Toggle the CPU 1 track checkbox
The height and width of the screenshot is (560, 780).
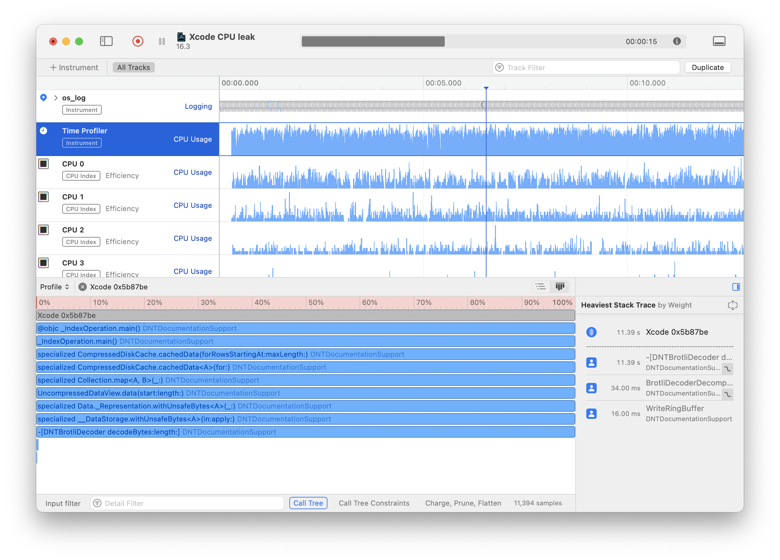pos(44,197)
